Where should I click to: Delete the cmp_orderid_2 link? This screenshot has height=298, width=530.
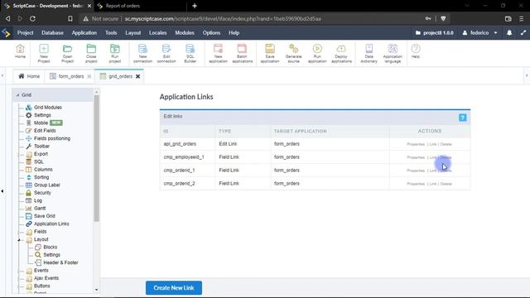(446, 184)
